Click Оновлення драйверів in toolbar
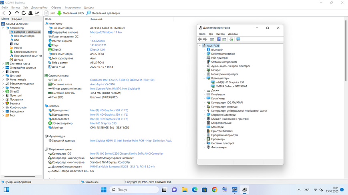 coord(103,13)
